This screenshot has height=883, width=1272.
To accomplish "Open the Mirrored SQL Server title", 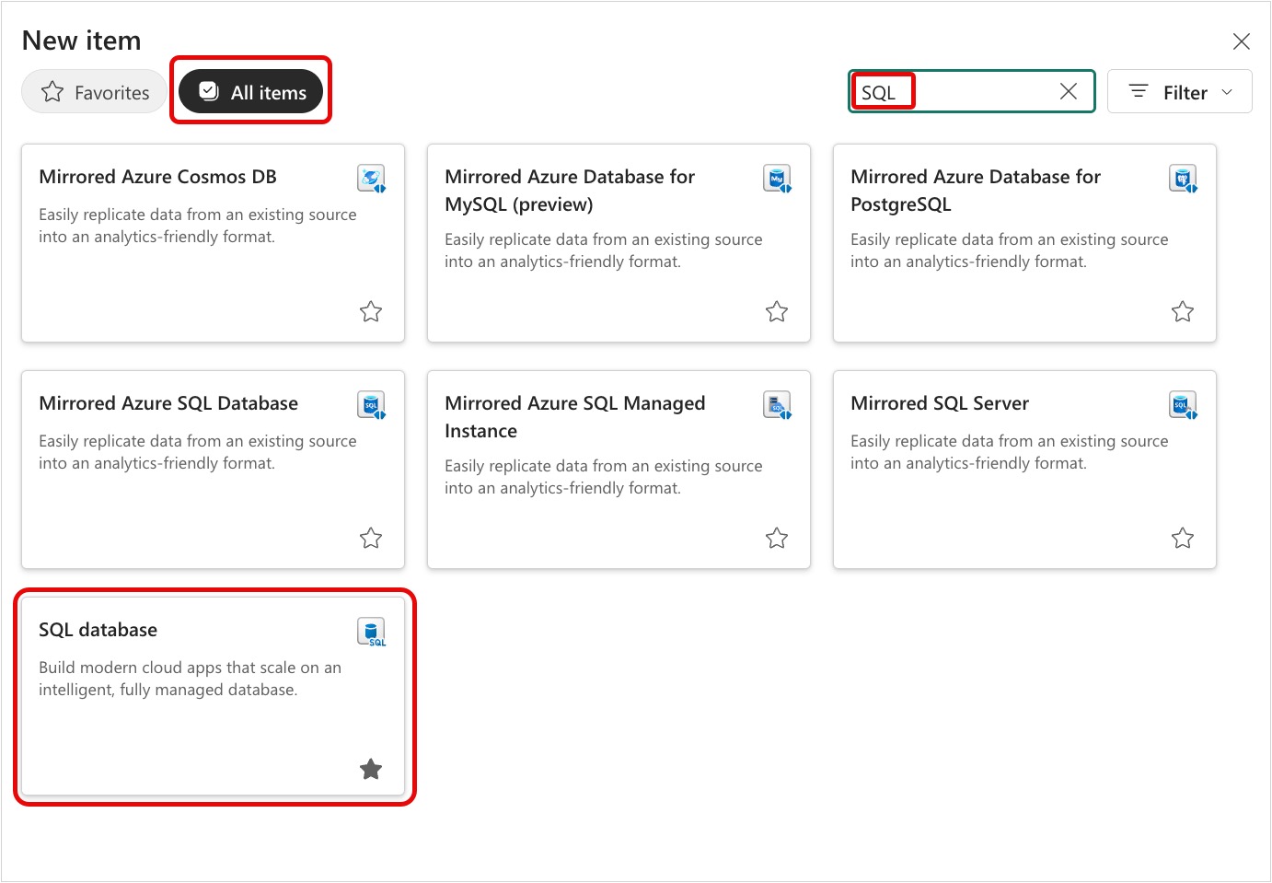I will tap(940, 403).
